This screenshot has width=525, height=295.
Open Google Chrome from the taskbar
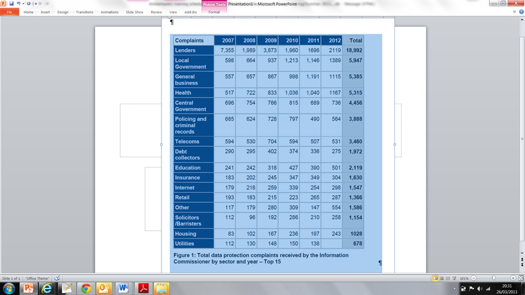click(x=85, y=288)
